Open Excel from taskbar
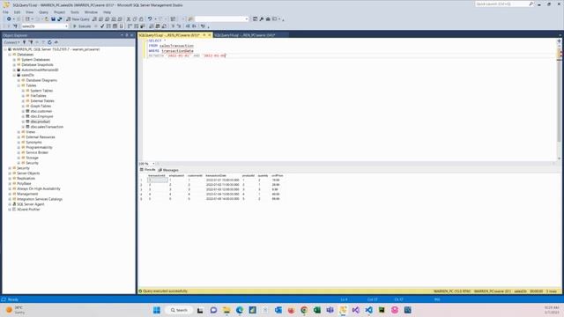Screen dimensions: 564x317 point(317,310)
